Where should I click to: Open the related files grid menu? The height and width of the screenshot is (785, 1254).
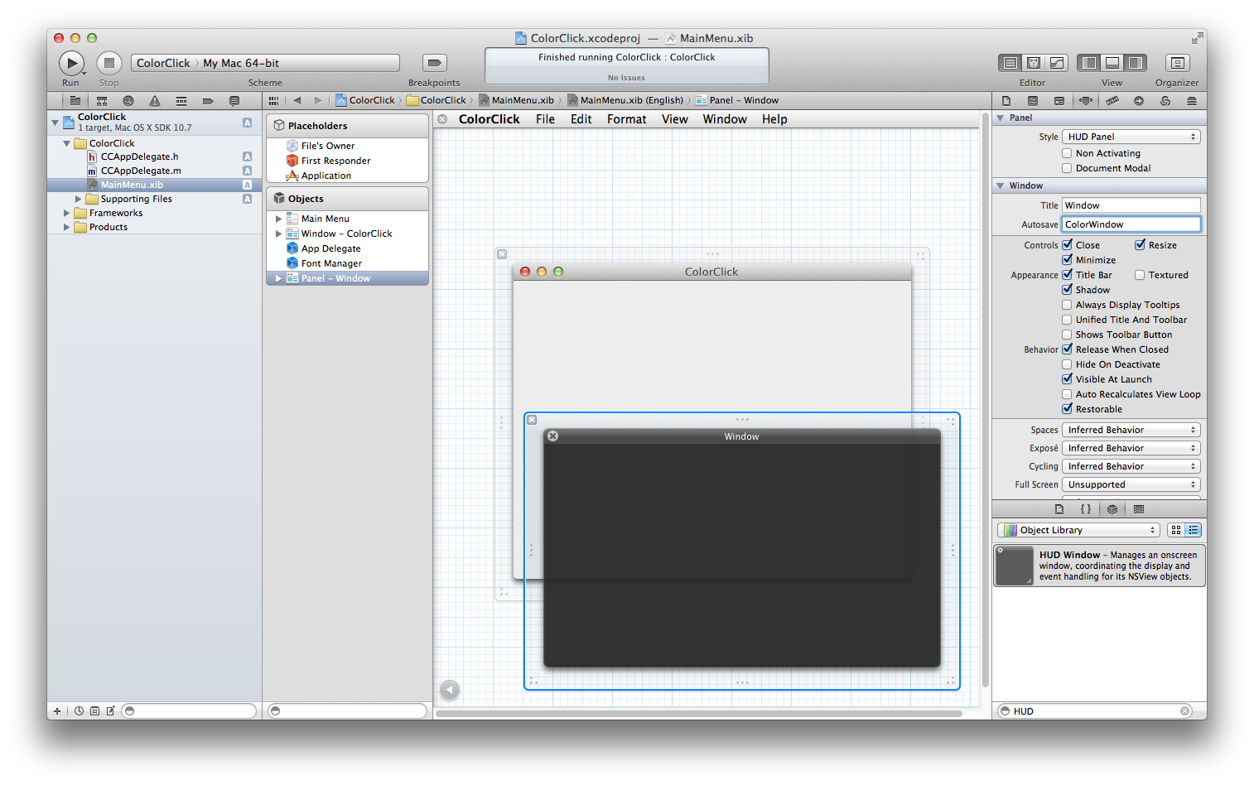[273, 101]
